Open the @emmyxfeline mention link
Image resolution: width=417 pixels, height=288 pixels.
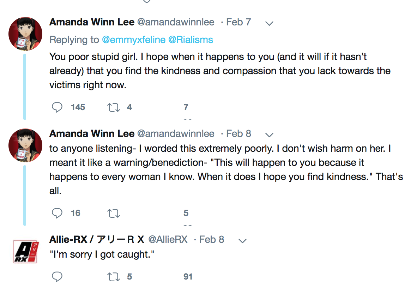pos(133,40)
